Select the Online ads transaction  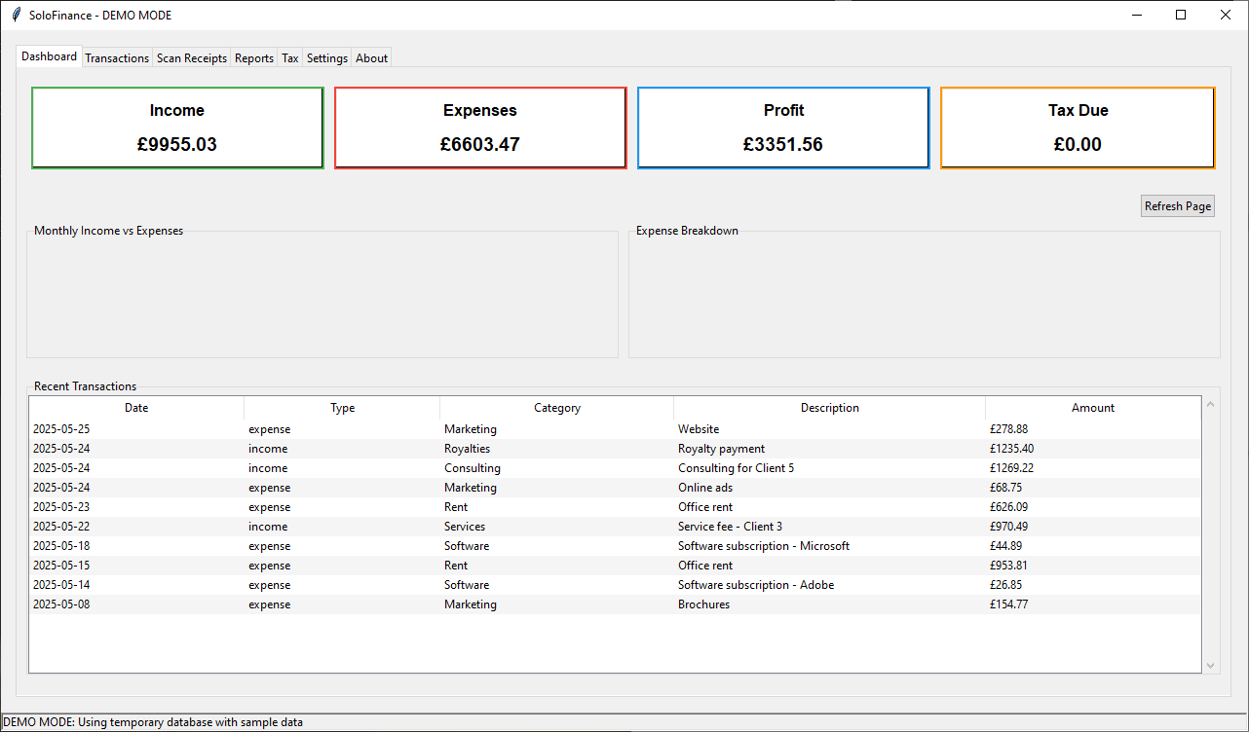coord(615,488)
